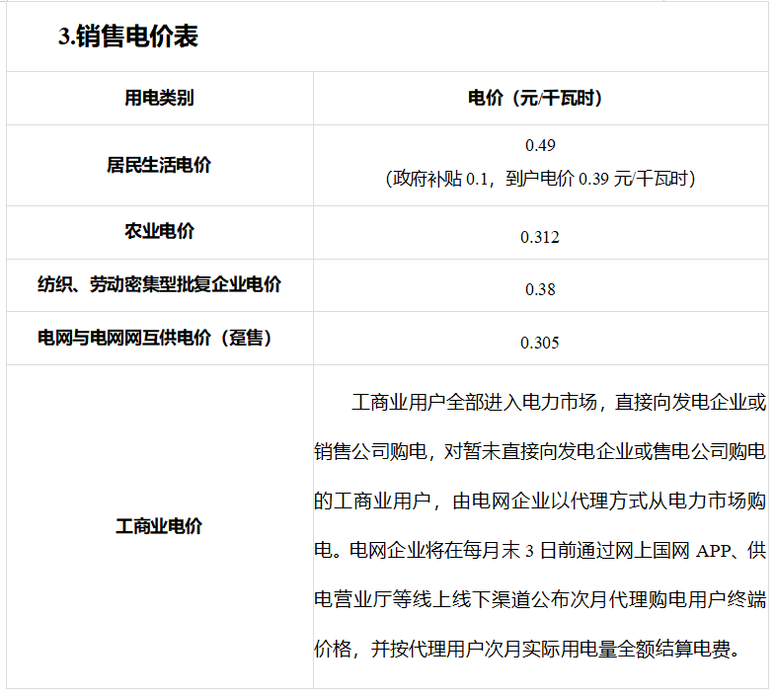The width and height of the screenshot is (775, 695).
Task: Click the line starting 电营业厅等线上线下渠道
Action: pyautogui.click(x=540, y=599)
